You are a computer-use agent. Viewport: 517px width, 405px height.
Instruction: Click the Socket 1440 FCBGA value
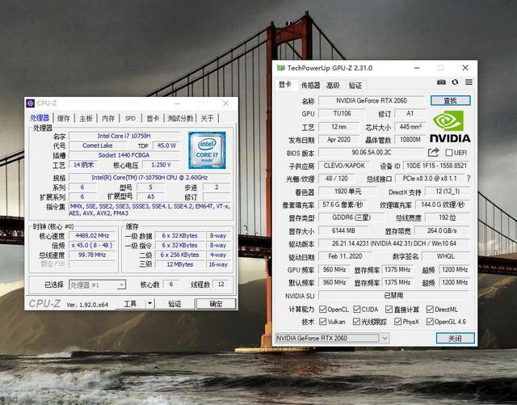[124, 155]
